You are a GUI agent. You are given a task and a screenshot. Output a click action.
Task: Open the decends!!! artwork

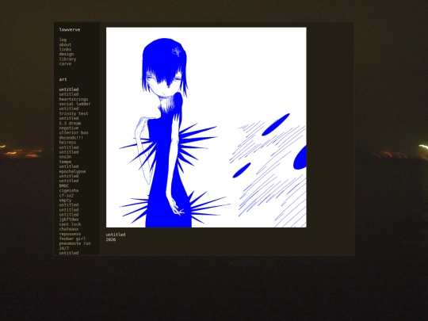point(71,138)
